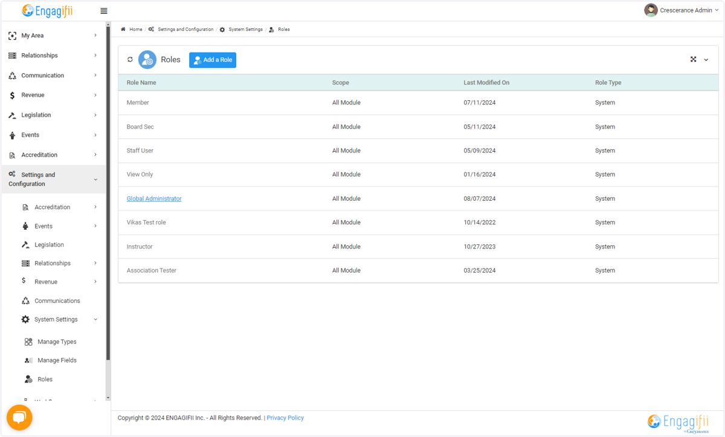725x437 pixels.
Task: Sort by Scope column header
Action: [x=341, y=83]
